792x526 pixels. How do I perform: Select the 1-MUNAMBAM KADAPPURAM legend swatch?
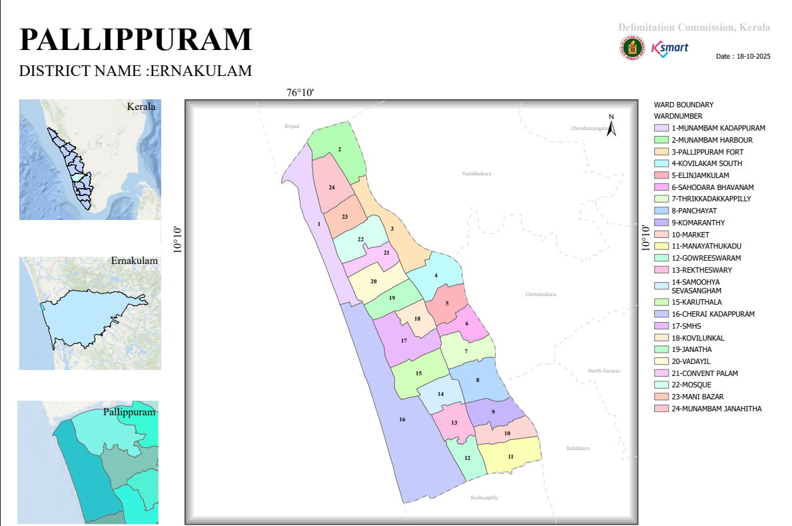661,128
